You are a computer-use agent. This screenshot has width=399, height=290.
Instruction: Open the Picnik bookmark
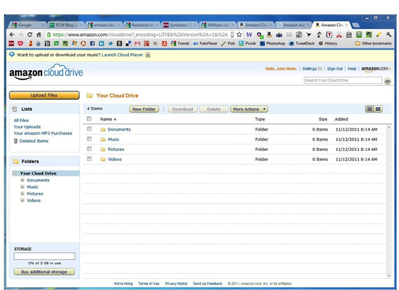pos(247,44)
